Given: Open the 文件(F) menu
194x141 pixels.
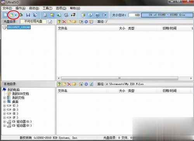Looking at the screenshot, I should (7, 8).
